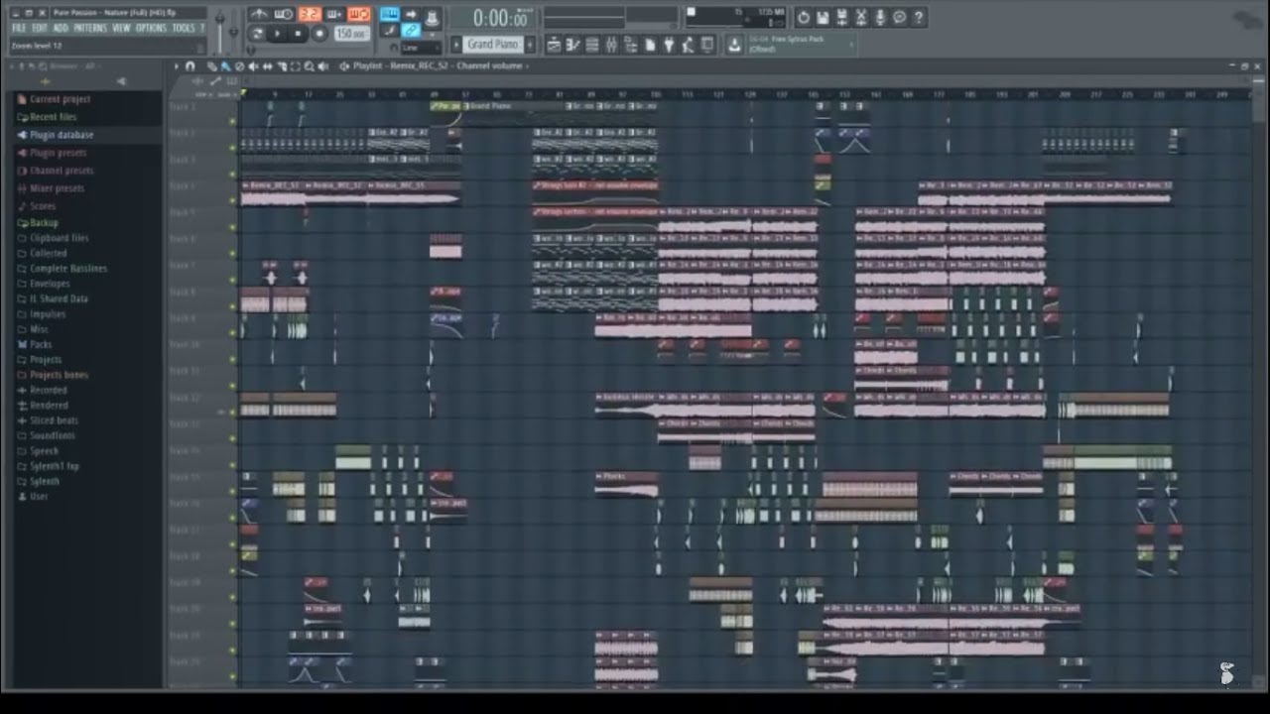1270x714 pixels.
Task: Start playback with the play button
Action: (277, 34)
